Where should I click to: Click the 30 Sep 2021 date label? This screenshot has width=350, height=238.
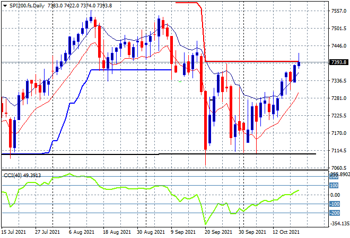(x=252, y=232)
